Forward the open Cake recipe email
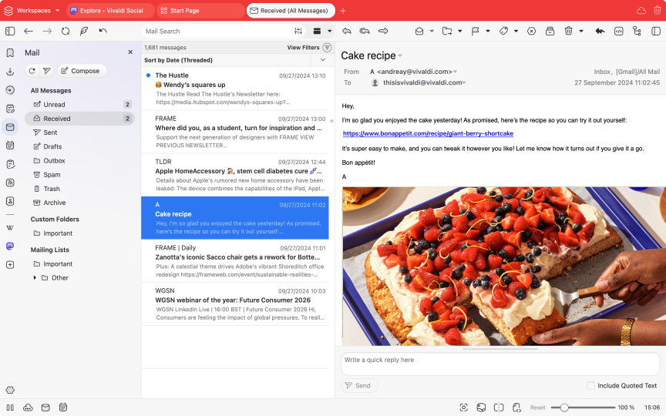The height and width of the screenshot is (416, 666). 382,31
